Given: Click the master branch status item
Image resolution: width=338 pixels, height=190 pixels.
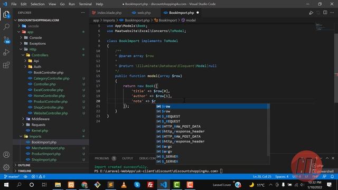Looking at the screenshot, I should pyautogui.click(x=12, y=177).
